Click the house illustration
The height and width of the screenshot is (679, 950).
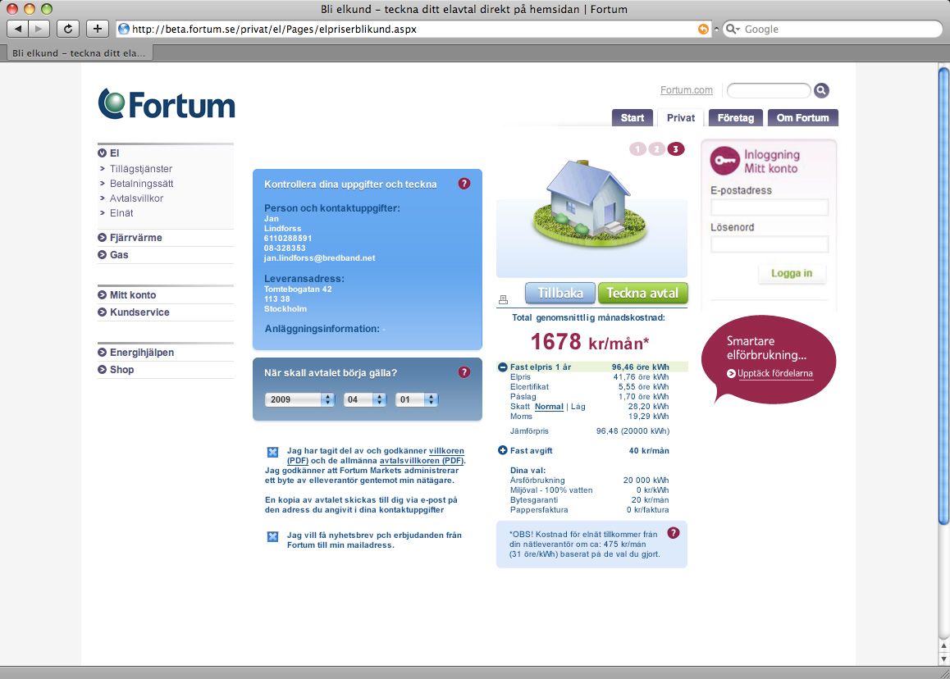point(590,202)
